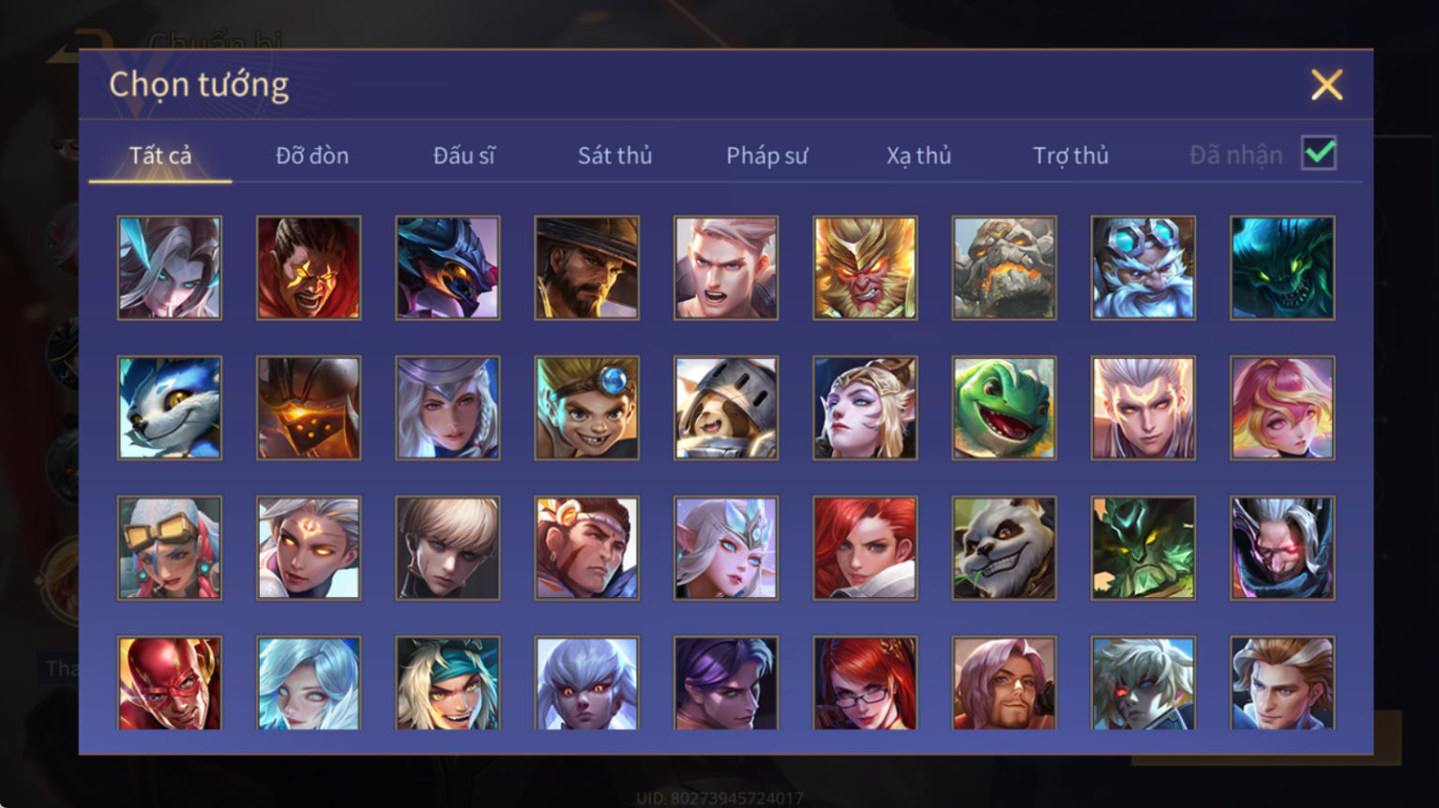Select the golden monkey king hero
This screenshot has width=1439, height=808.
[x=865, y=268]
